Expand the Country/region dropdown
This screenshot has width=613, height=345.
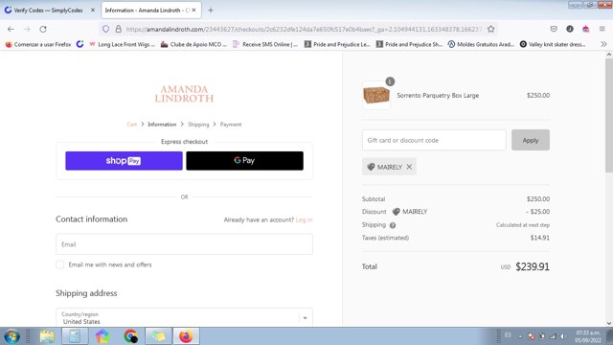coord(184,317)
